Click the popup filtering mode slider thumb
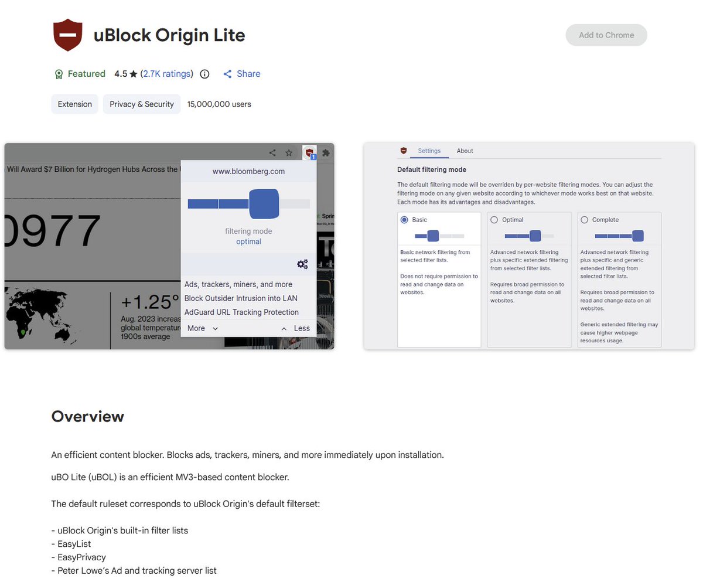 click(264, 203)
